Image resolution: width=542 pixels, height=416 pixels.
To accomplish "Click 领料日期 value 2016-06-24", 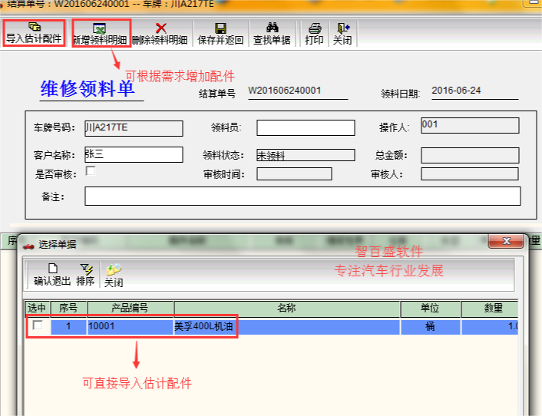I will click(456, 91).
